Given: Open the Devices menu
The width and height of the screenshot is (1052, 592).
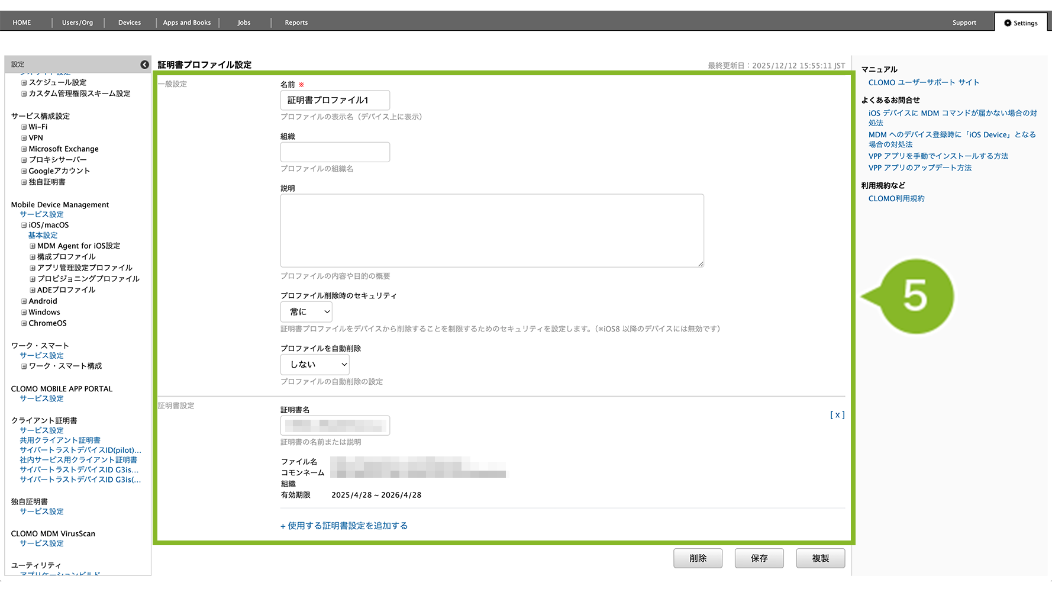Looking at the screenshot, I should pyautogui.click(x=130, y=22).
